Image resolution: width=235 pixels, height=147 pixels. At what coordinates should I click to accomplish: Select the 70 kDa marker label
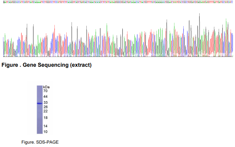pyautogui.click(x=46, y=91)
